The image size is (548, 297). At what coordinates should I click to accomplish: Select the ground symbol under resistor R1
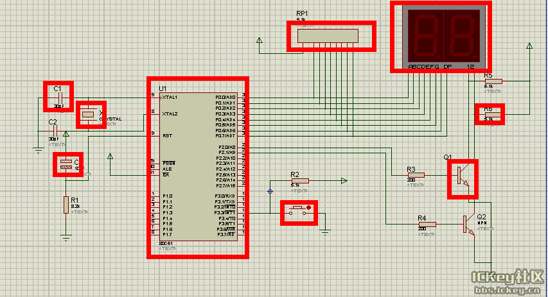coord(66,239)
